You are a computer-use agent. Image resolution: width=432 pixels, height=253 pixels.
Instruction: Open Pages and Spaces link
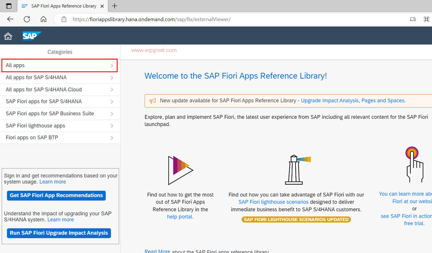pos(383,100)
